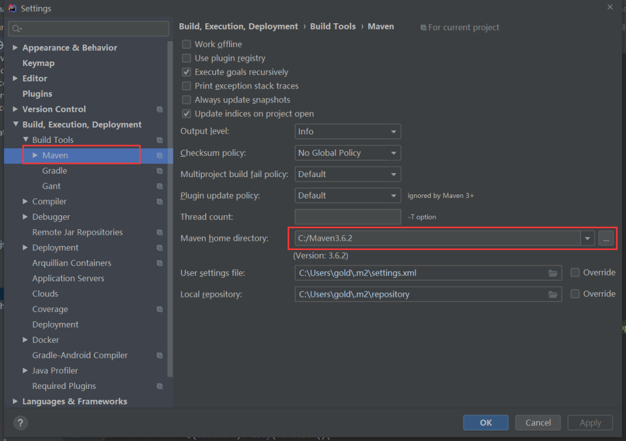Click the project-level icon beside Remote Jar Repositories

pyautogui.click(x=160, y=233)
